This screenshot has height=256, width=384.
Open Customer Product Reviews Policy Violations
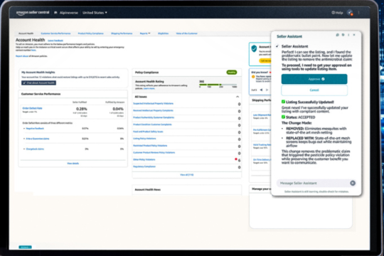point(154,153)
